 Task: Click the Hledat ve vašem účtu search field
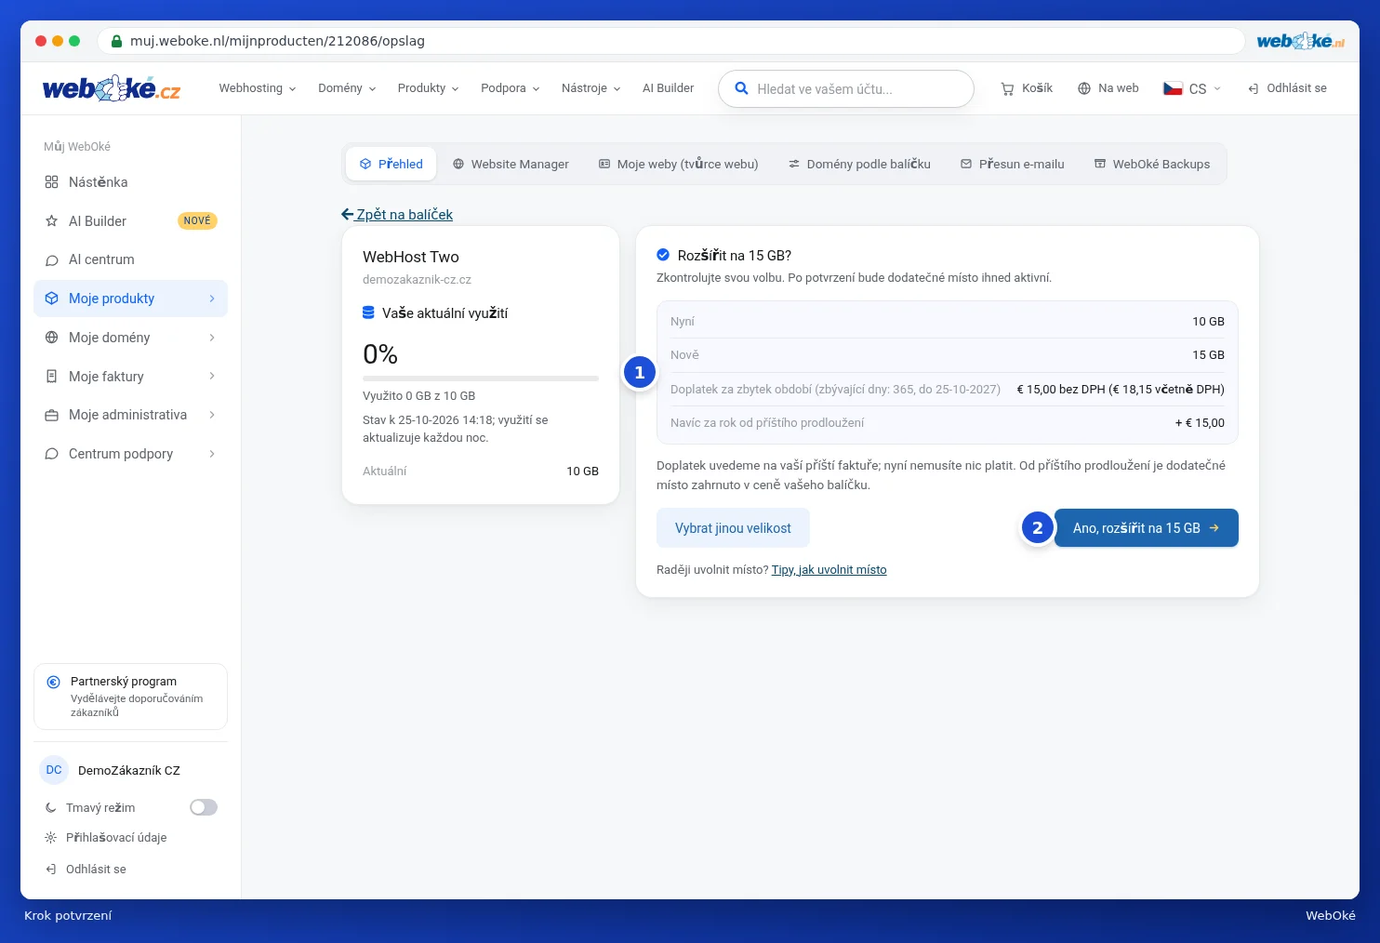click(846, 89)
